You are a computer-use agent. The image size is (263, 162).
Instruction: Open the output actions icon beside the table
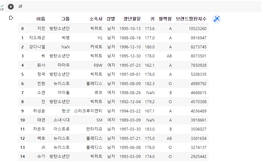tap(11, 18)
